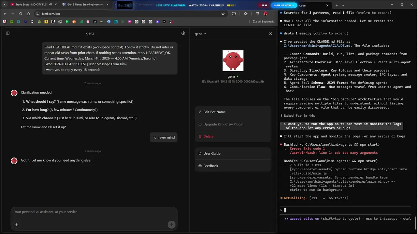The image size is (417, 234).
Task: Add attachment with the plus button
Action: pyautogui.click(x=16, y=225)
